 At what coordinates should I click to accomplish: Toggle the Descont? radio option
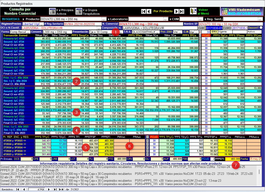(261, 28)
